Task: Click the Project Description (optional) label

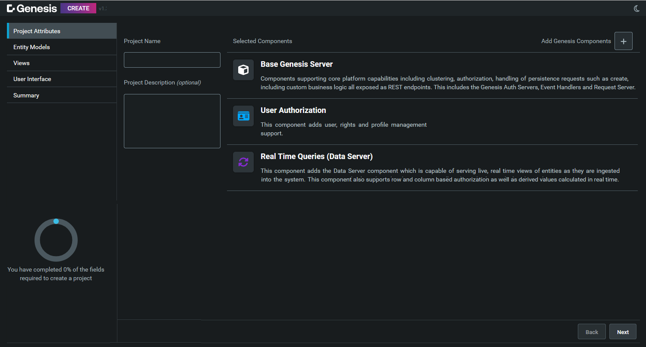Action: [x=162, y=82]
